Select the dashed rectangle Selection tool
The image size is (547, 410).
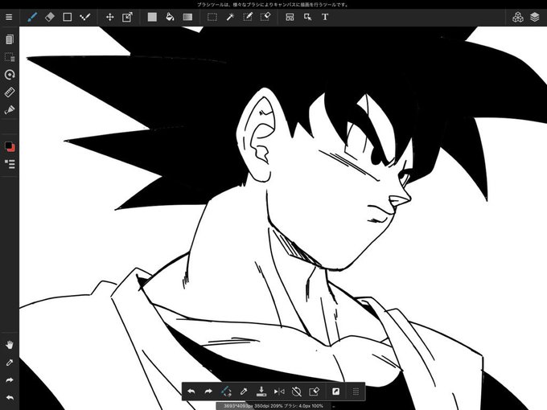(x=212, y=17)
